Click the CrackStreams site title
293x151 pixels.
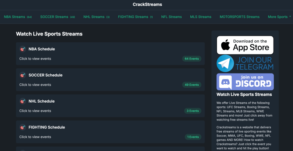(147, 5)
